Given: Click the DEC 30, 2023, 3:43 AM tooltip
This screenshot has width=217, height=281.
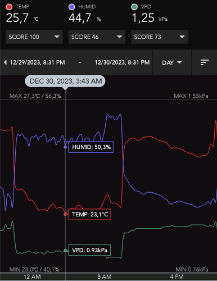Looking at the screenshot, I should (65, 81).
